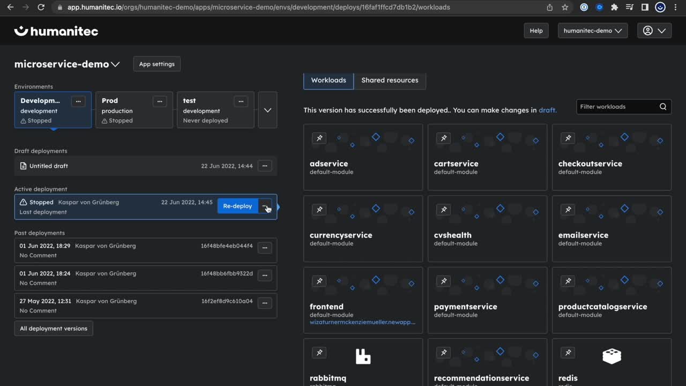Switch to the Shared resources tab

pyautogui.click(x=390, y=80)
